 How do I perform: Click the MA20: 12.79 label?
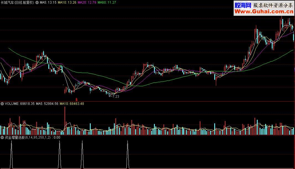[87, 2]
